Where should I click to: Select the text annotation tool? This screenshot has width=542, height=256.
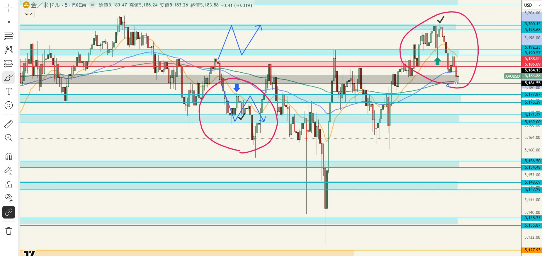pyautogui.click(x=9, y=91)
